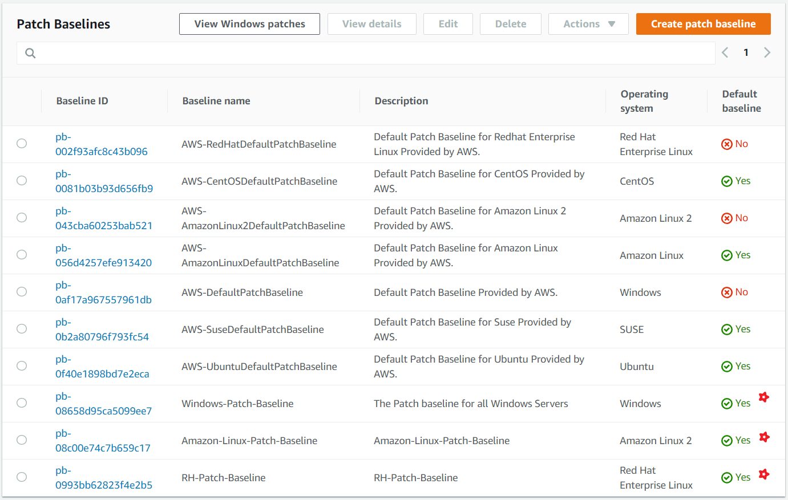Screen dimensions: 788x500
Task: Select radio for Amazon-Linux-Patch-Baseline
Action: (x=22, y=440)
